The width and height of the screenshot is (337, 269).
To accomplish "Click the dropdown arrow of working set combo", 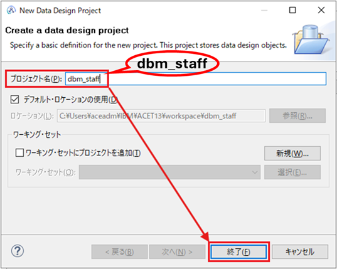I will (255, 172).
